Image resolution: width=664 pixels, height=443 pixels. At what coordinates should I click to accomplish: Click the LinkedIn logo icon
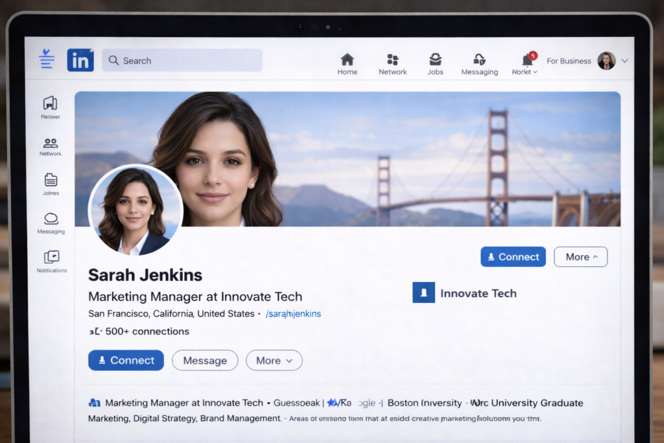[x=80, y=60]
